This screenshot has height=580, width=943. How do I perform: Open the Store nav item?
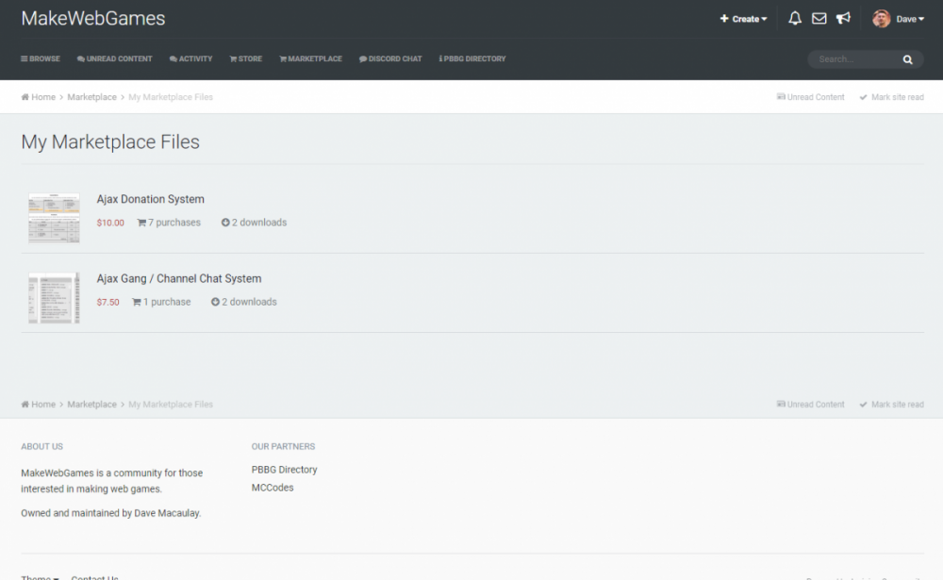pos(246,58)
